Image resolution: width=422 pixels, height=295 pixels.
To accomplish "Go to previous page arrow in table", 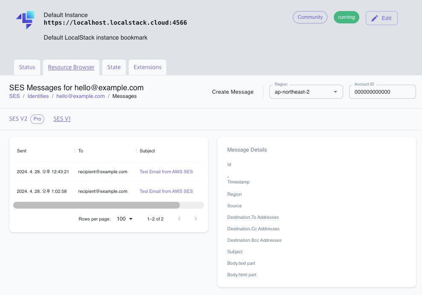I will (x=179, y=219).
